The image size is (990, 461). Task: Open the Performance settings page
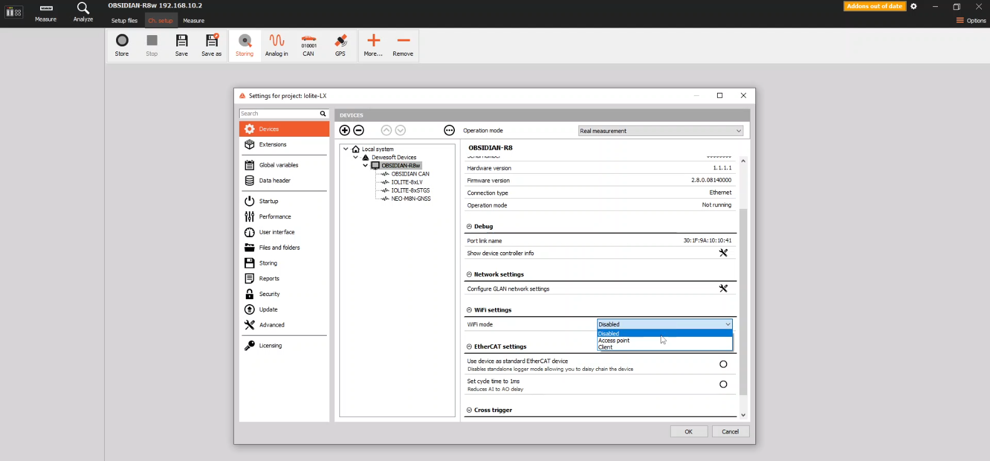(284, 216)
